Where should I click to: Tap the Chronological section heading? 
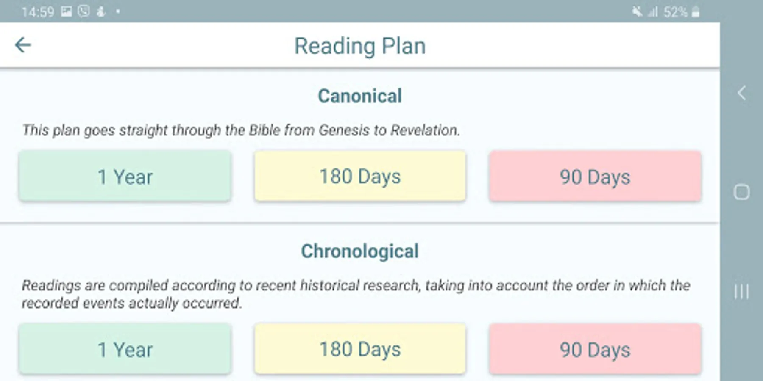[360, 251]
